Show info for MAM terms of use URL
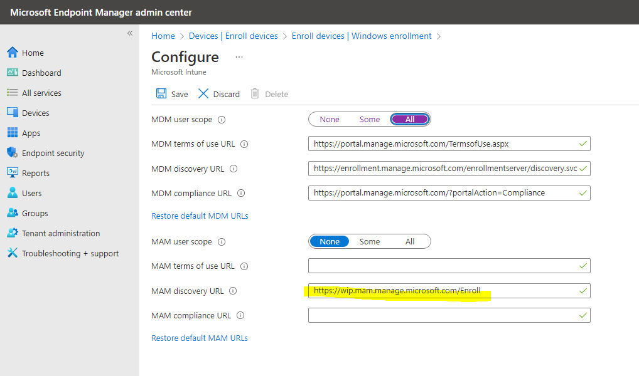Image resolution: width=639 pixels, height=376 pixels. tap(244, 266)
